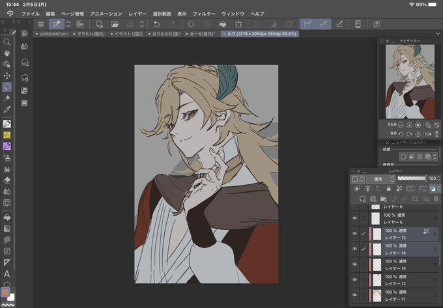Open the フィルター menu
443x308 pixels.
204,14
